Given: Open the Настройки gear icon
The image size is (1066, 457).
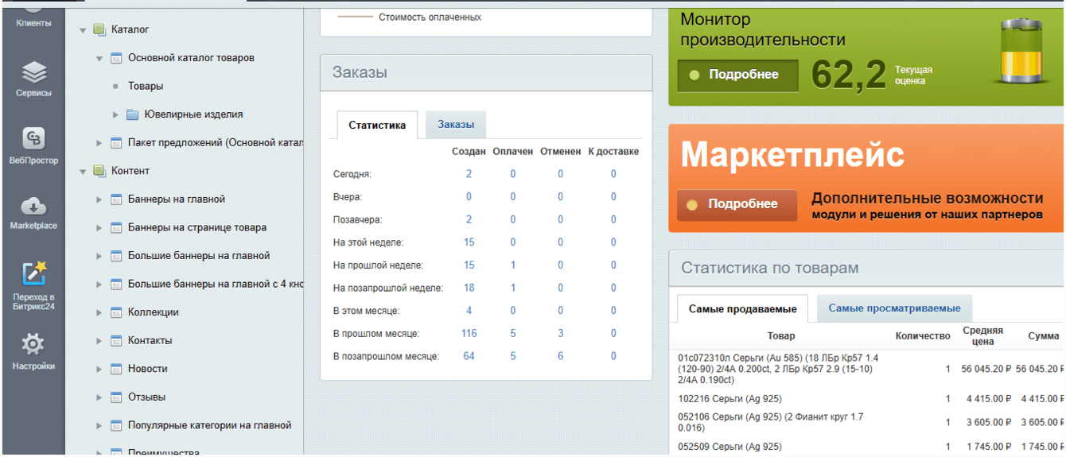Looking at the screenshot, I should tap(33, 344).
